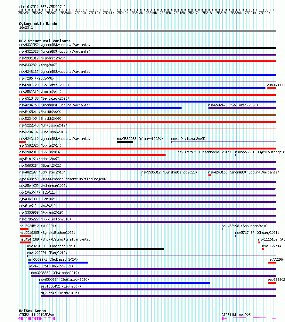Image resolution: width=285 pixels, height=322 pixels.
Task: Select nsv482198 (Schuster2010) label
Action: pyautogui.click(x=245, y=226)
